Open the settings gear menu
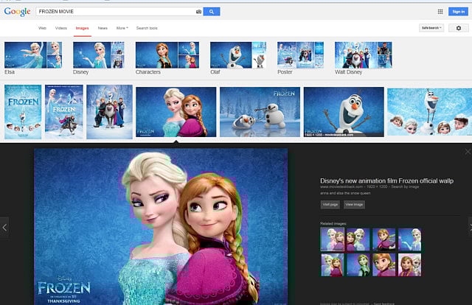 click(x=458, y=28)
